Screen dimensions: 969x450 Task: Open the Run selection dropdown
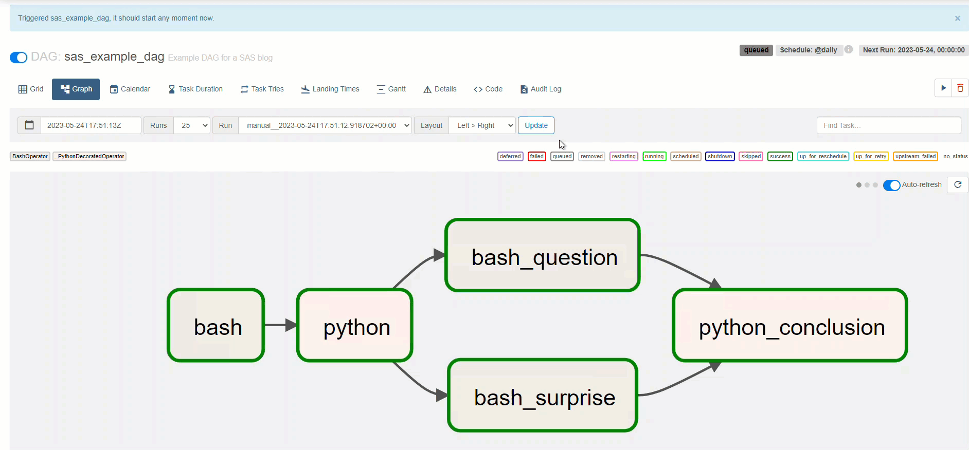coord(325,125)
